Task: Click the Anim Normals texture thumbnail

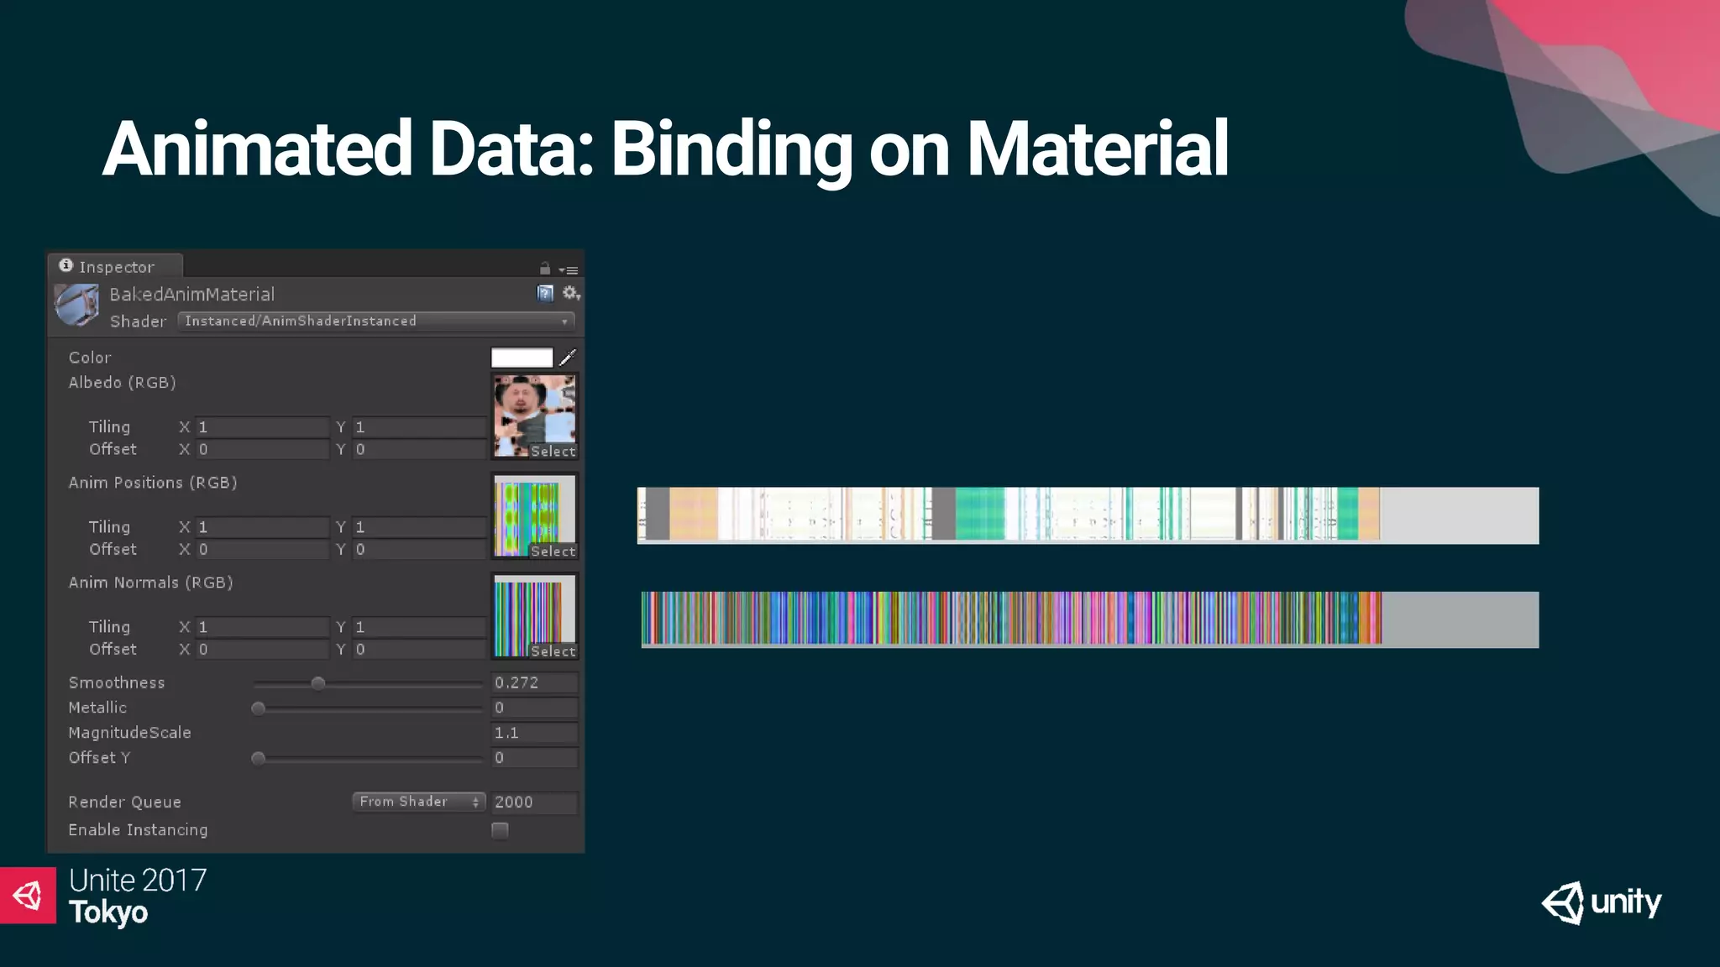Action: pyautogui.click(x=534, y=616)
